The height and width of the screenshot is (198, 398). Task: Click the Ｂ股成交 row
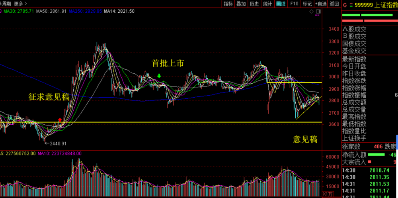tap(354, 37)
